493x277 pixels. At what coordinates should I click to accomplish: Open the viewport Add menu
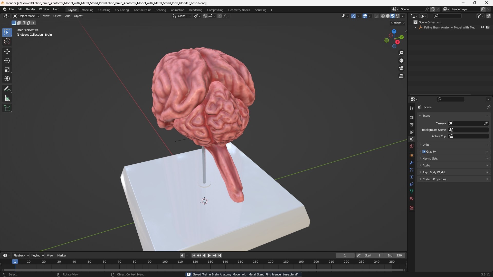pos(68,16)
